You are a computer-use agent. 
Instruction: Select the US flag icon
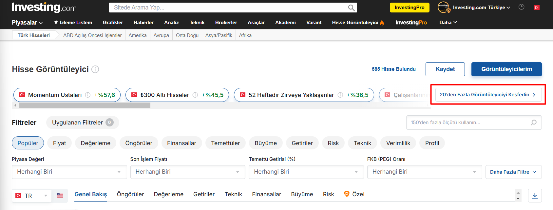[x=60, y=195]
